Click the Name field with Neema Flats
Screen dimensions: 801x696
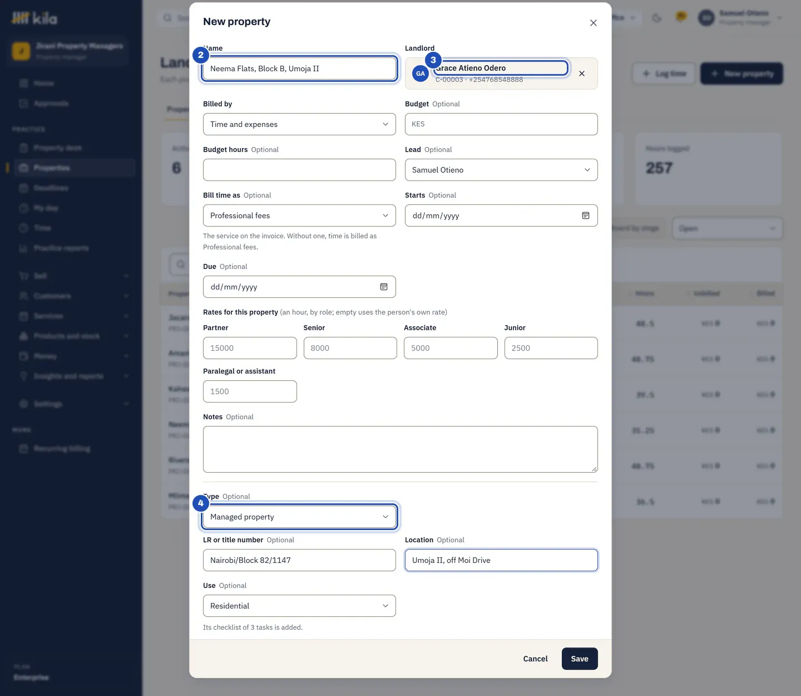point(299,68)
